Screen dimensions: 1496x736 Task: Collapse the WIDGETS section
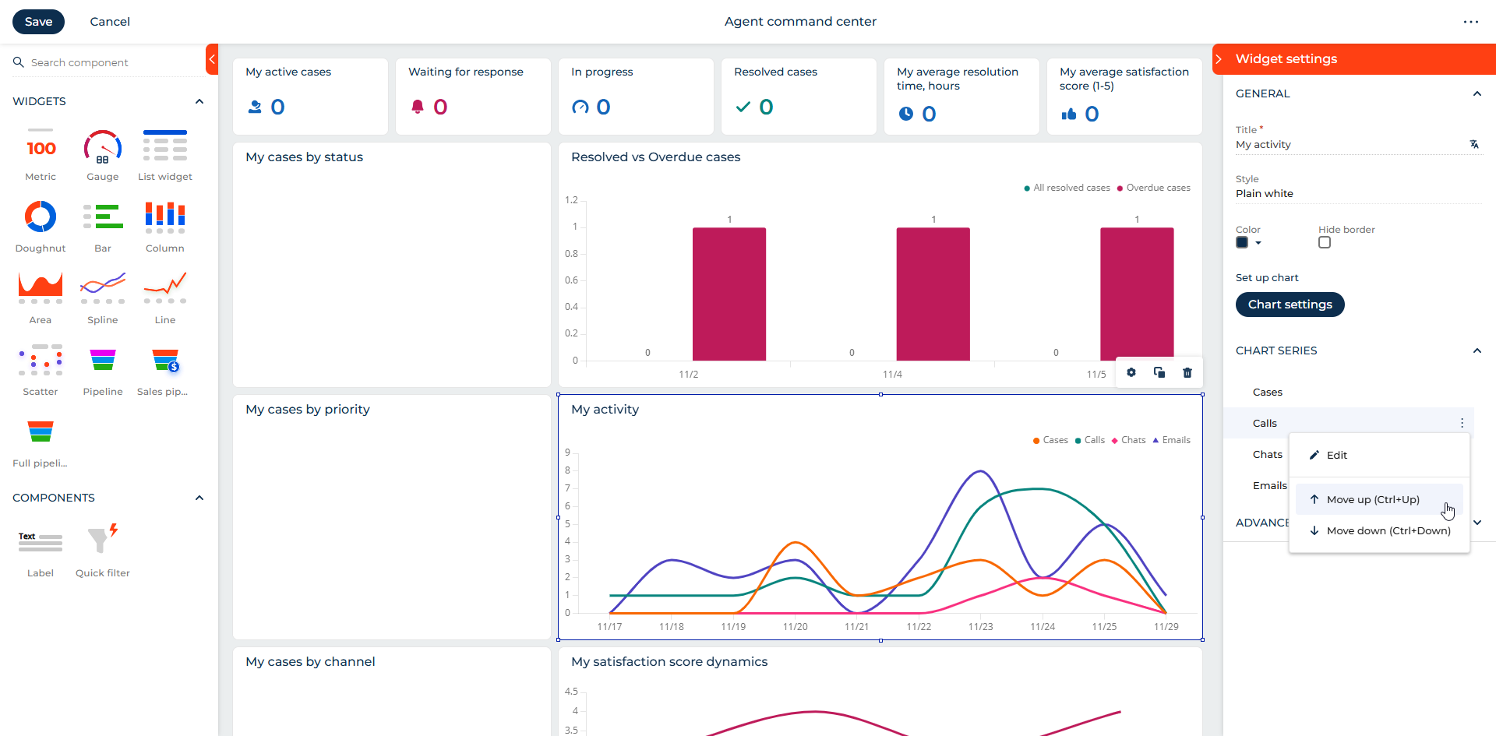click(x=199, y=101)
